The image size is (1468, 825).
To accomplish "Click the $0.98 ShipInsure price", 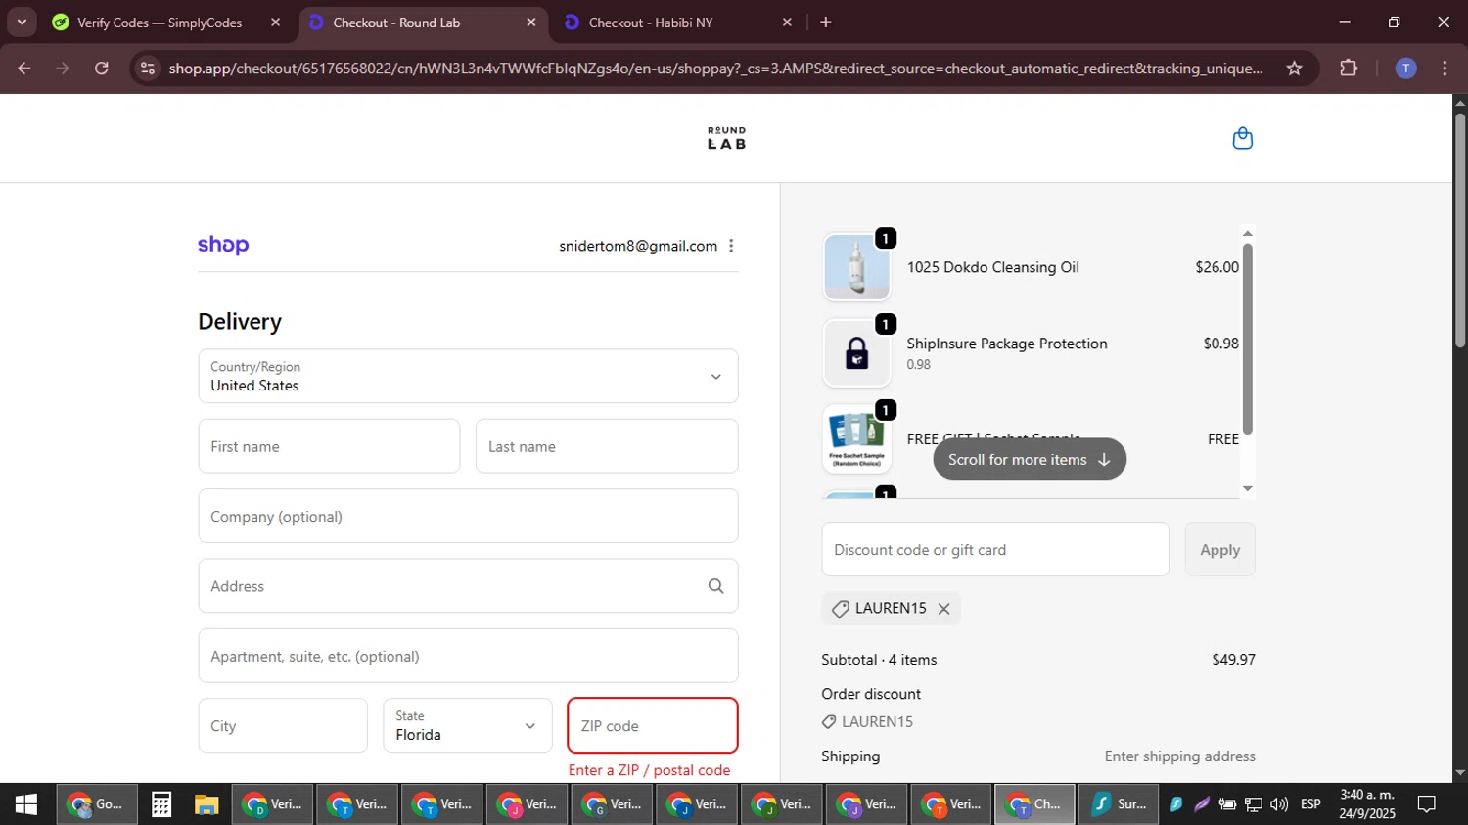I will [x=1220, y=344].
